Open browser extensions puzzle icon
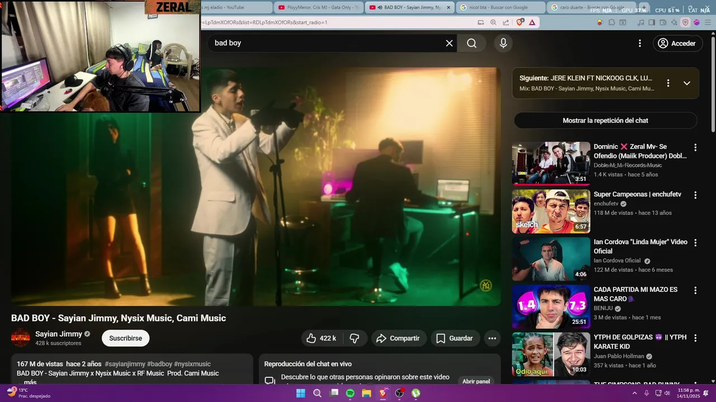Screen dimensions: 716x402 611,22
